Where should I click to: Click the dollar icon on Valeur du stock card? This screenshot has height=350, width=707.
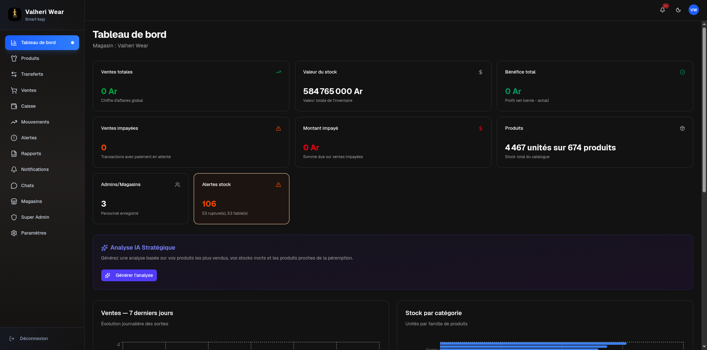[x=481, y=72]
